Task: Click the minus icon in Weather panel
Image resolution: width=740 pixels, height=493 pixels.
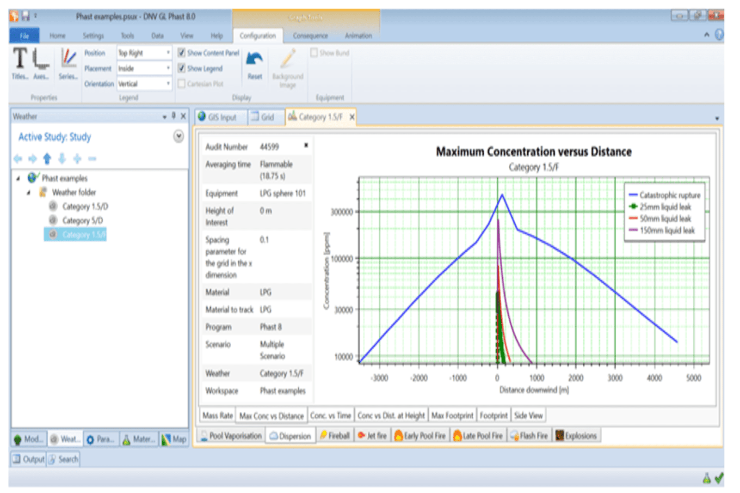Action: [x=92, y=159]
